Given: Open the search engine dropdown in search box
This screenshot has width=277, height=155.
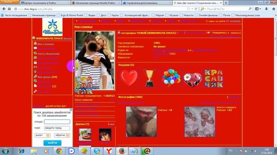Looking at the screenshot, I should coord(203,9).
